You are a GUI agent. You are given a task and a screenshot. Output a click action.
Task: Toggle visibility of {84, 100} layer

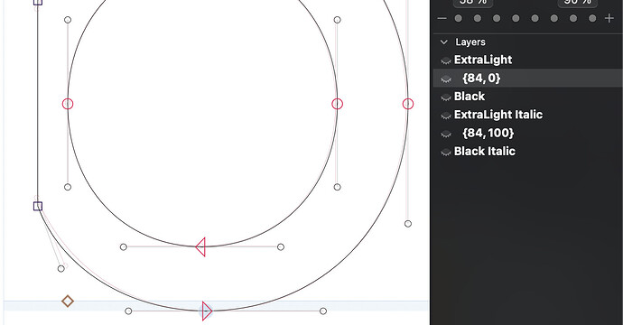pos(446,134)
